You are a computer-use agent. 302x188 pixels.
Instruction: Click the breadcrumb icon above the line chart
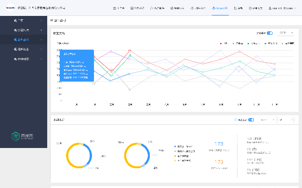pos(52,20)
